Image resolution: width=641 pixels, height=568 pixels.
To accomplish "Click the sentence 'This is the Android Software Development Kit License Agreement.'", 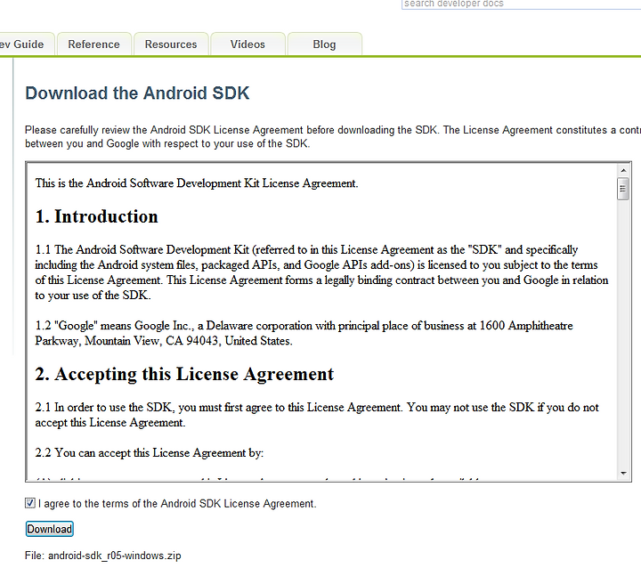I will click(197, 183).
